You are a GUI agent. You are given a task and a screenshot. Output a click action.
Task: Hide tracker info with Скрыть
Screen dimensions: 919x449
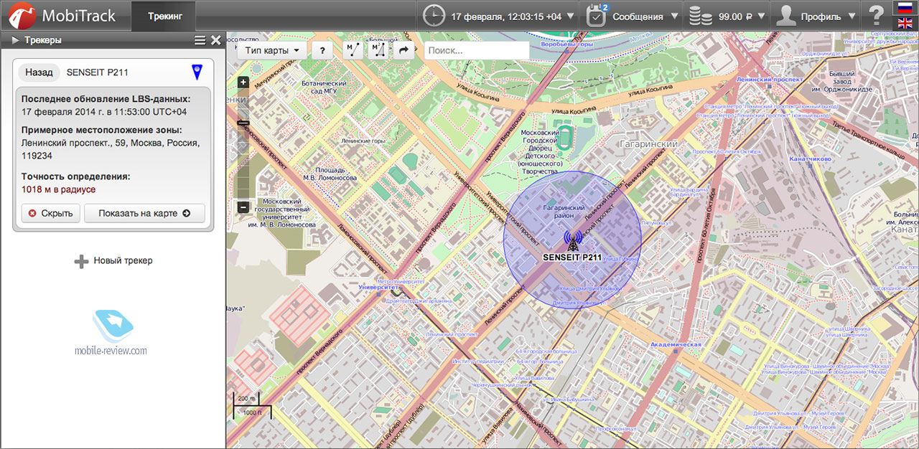50,213
